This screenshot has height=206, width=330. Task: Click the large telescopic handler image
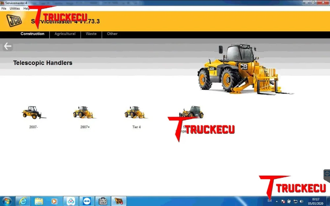(x=245, y=69)
